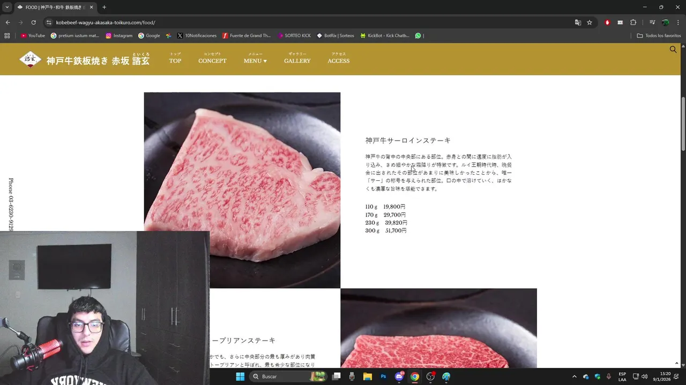Open Photoshop from the taskbar

tap(383, 376)
